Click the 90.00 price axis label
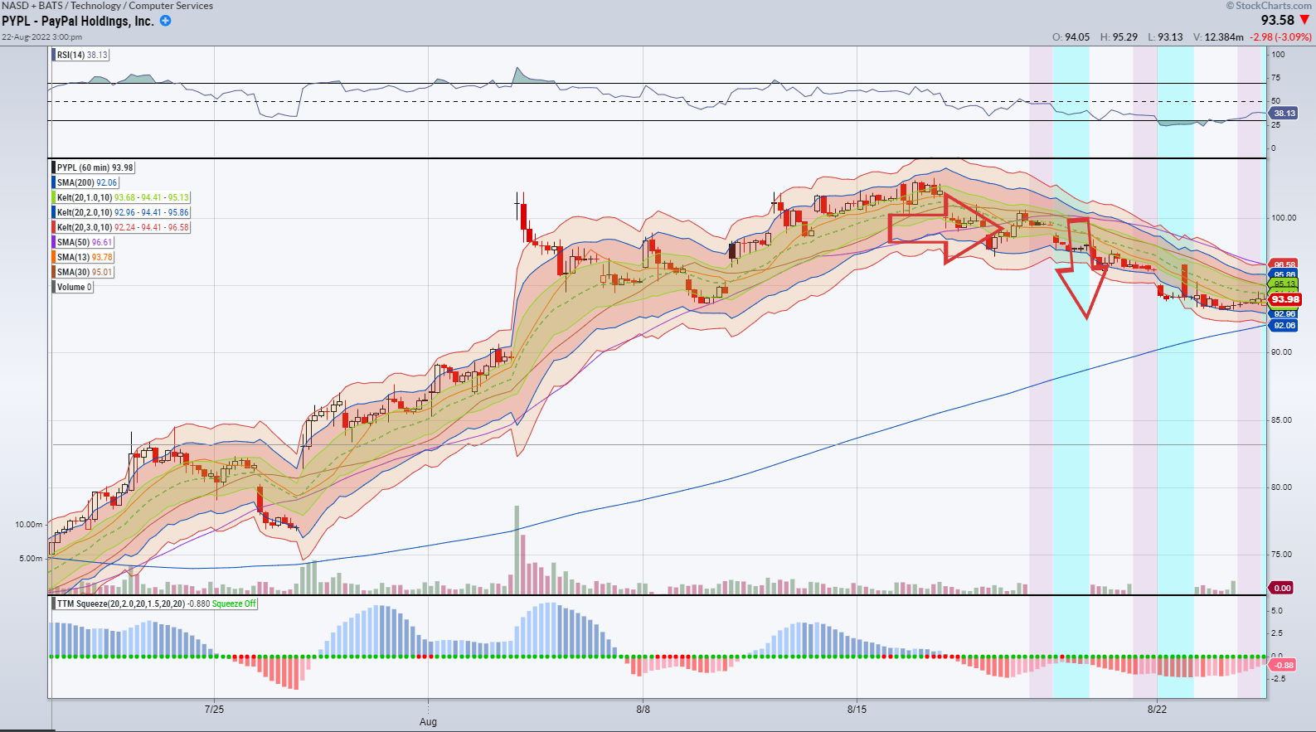This screenshot has width=1316, height=732. [1281, 351]
